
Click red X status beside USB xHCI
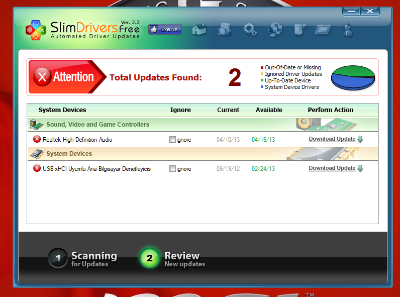[37, 168]
